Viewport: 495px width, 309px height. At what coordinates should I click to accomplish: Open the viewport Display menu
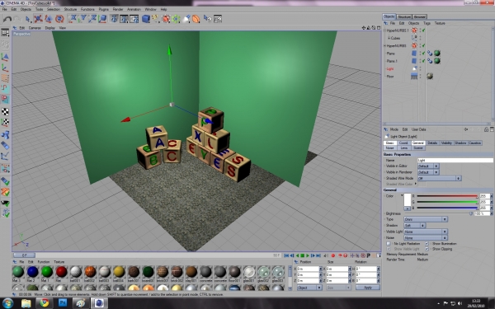coord(49,28)
